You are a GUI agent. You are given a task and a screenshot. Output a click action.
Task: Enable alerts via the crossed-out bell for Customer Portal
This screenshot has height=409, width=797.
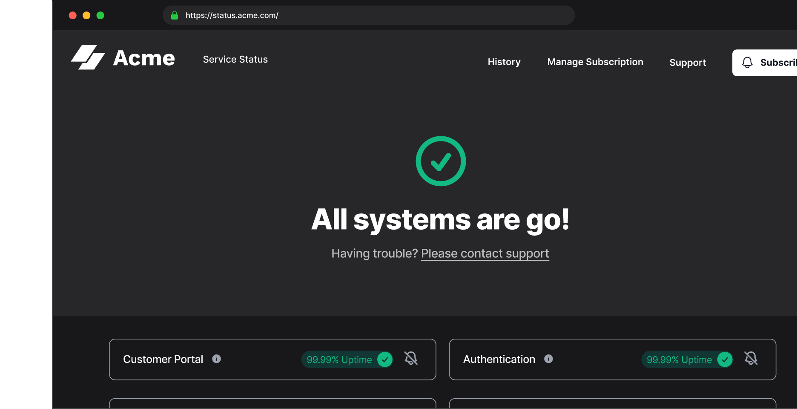[x=411, y=358]
